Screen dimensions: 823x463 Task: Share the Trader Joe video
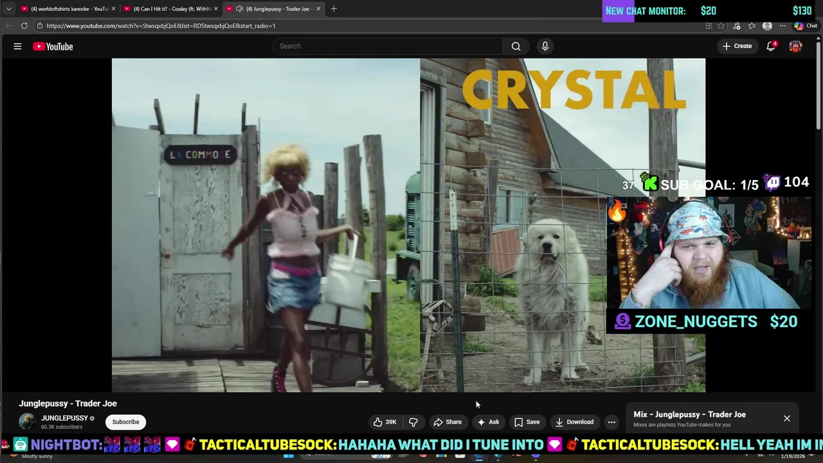point(448,422)
